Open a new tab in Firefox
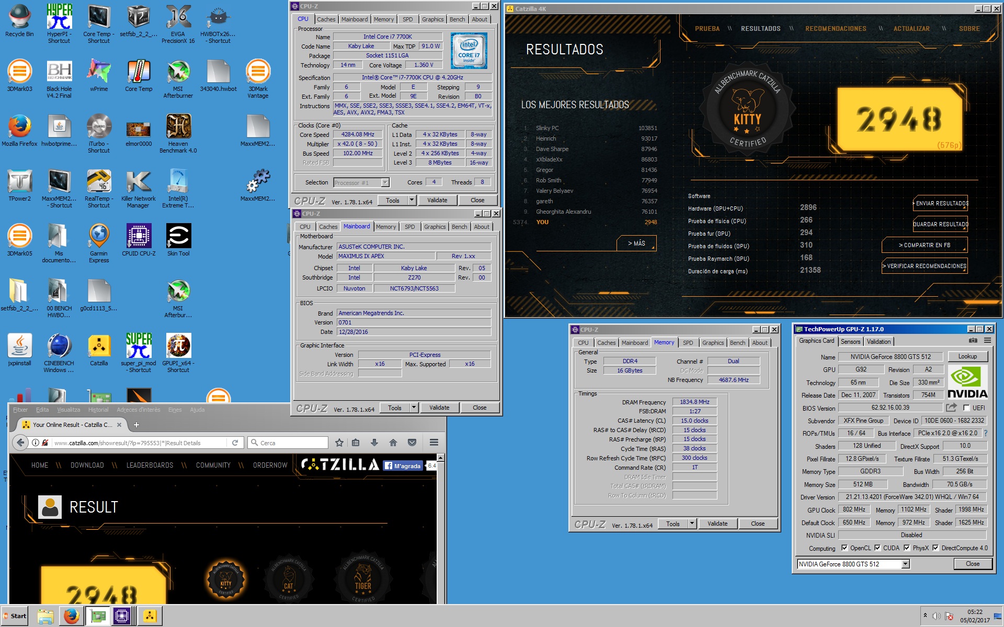The height and width of the screenshot is (627, 1004). [136, 425]
